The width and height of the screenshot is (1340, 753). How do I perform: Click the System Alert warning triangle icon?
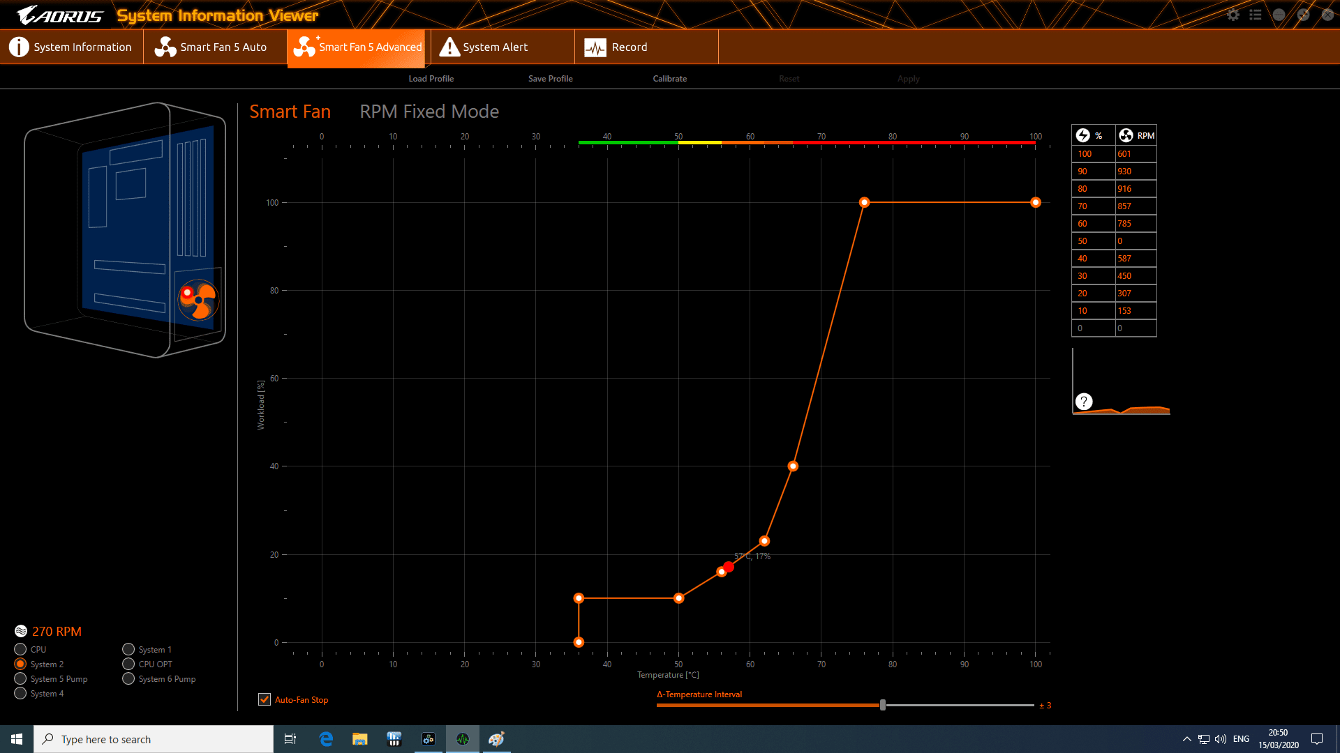click(x=450, y=47)
